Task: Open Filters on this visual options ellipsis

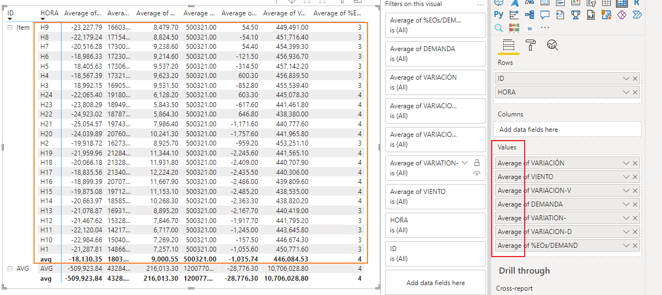Action: (481, 4)
